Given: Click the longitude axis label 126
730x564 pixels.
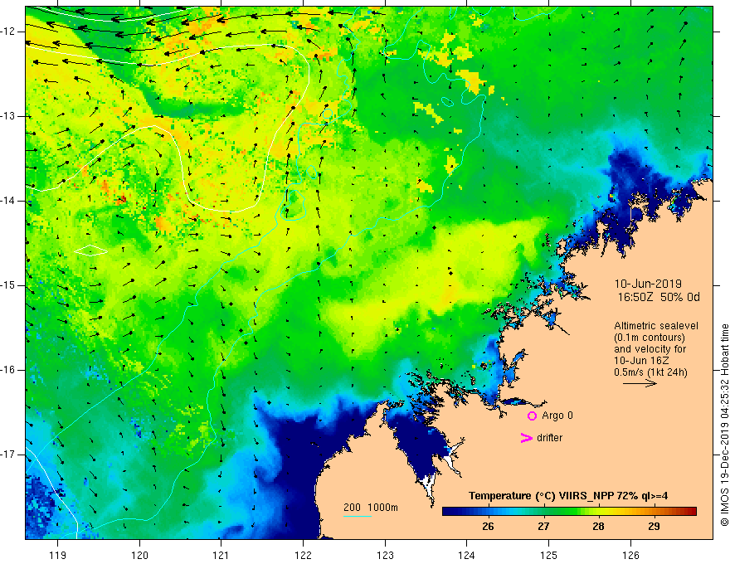Looking at the screenshot, I should [x=630, y=555].
